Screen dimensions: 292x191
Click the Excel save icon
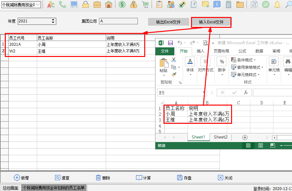(x=171, y=43)
